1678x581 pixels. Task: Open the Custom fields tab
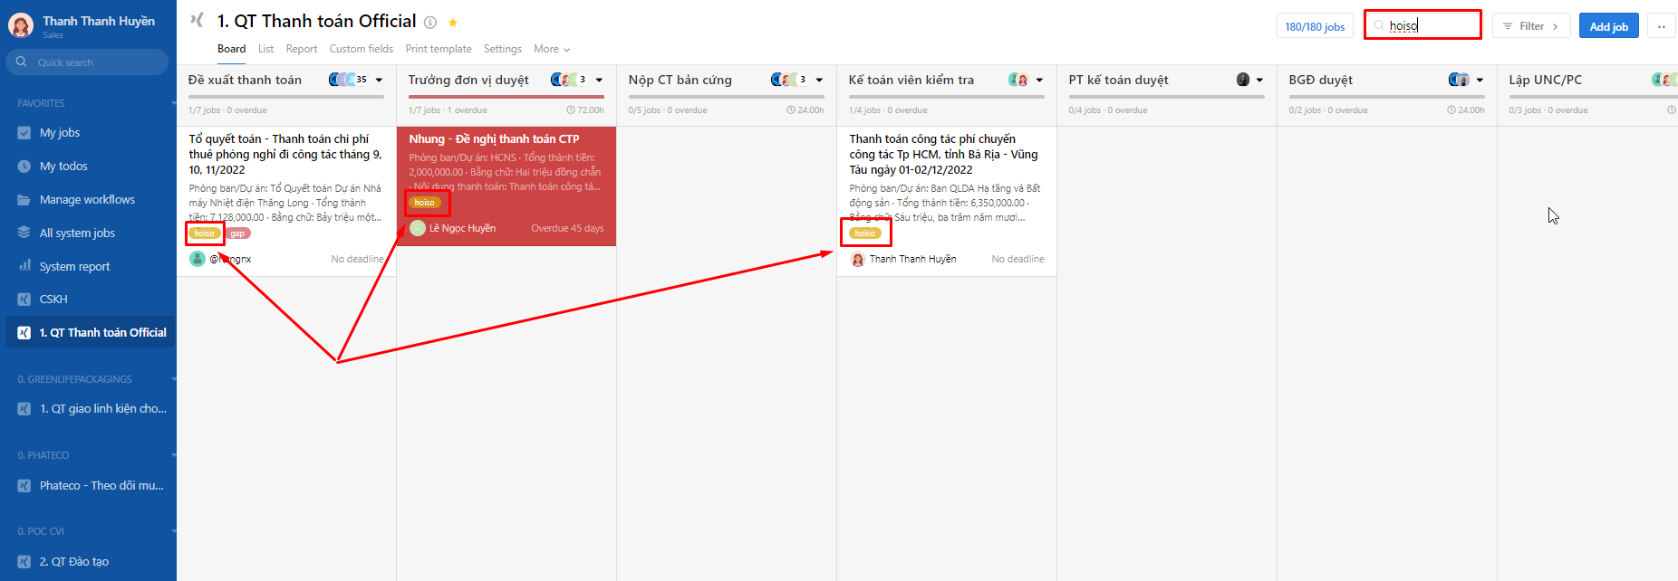click(361, 49)
